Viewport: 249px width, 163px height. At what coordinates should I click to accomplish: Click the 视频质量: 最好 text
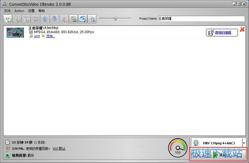(23, 155)
